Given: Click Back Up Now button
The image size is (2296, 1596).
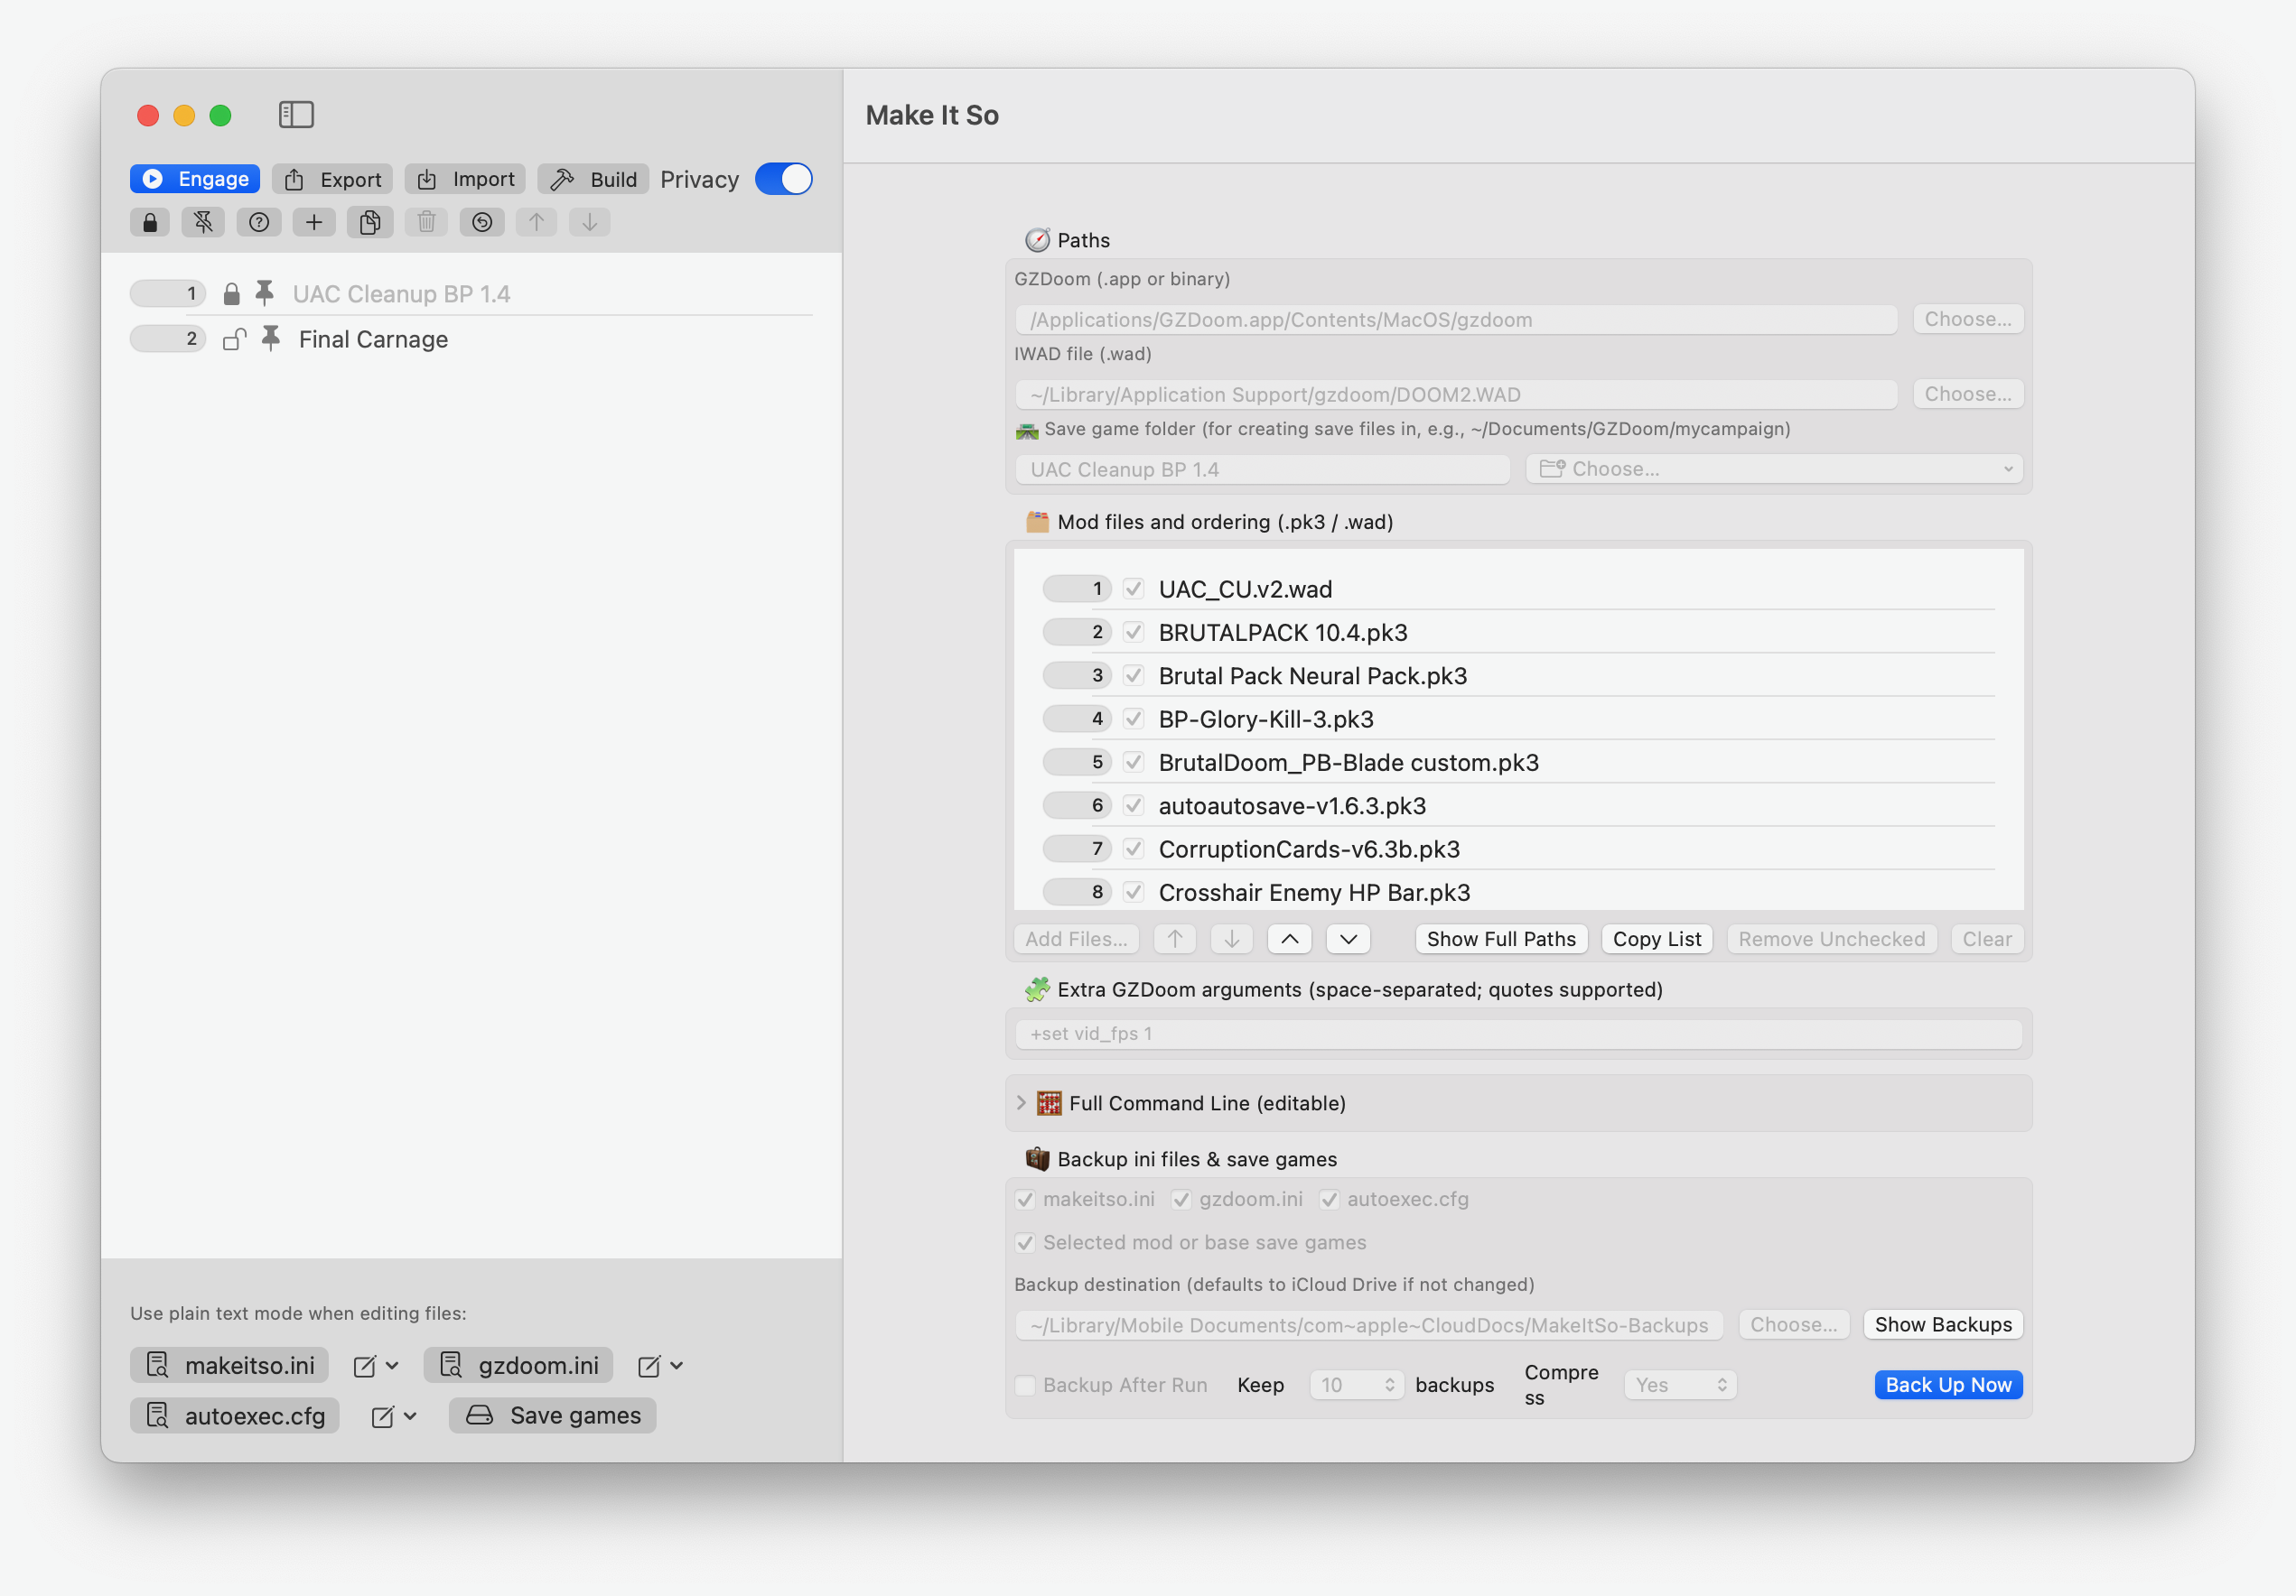Looking at the screenshot, I should (x=1948, y=1385).
